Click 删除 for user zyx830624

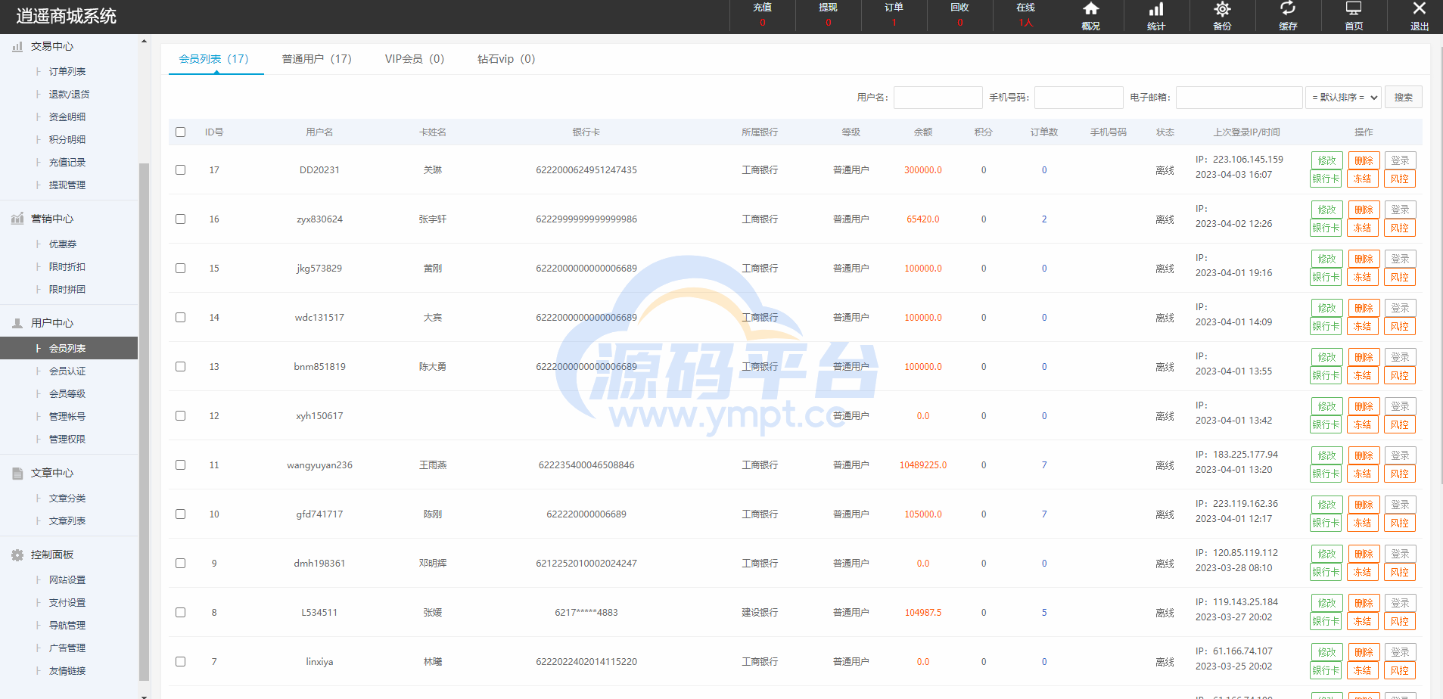1364,210
